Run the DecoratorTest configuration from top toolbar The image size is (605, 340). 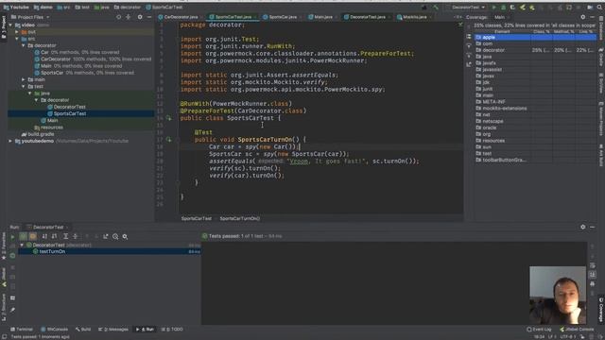pos(493,8)
